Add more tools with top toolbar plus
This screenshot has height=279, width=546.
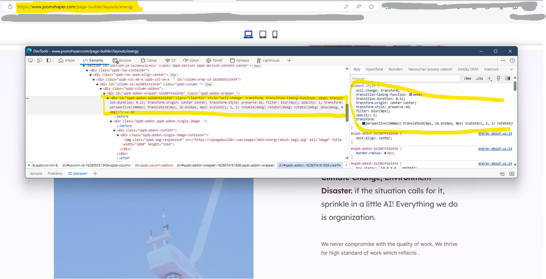click(289, 60)
